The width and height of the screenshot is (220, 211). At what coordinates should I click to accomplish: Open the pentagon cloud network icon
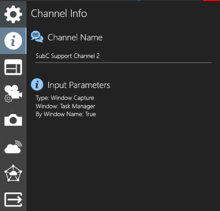tap(13, 173)
